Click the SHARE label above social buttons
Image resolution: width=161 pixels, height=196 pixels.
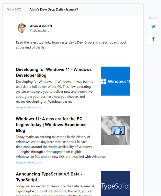[153, 18]
